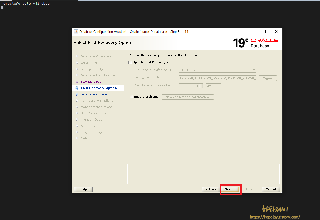320x220 pixels.
Task: Click the dbca command in the terminal
Action: pyautogui.click(x=46, y=3)
